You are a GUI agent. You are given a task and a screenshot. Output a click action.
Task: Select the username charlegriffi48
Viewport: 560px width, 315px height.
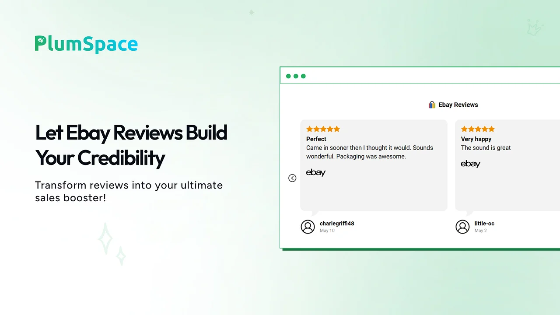click(x=336, y=224)
